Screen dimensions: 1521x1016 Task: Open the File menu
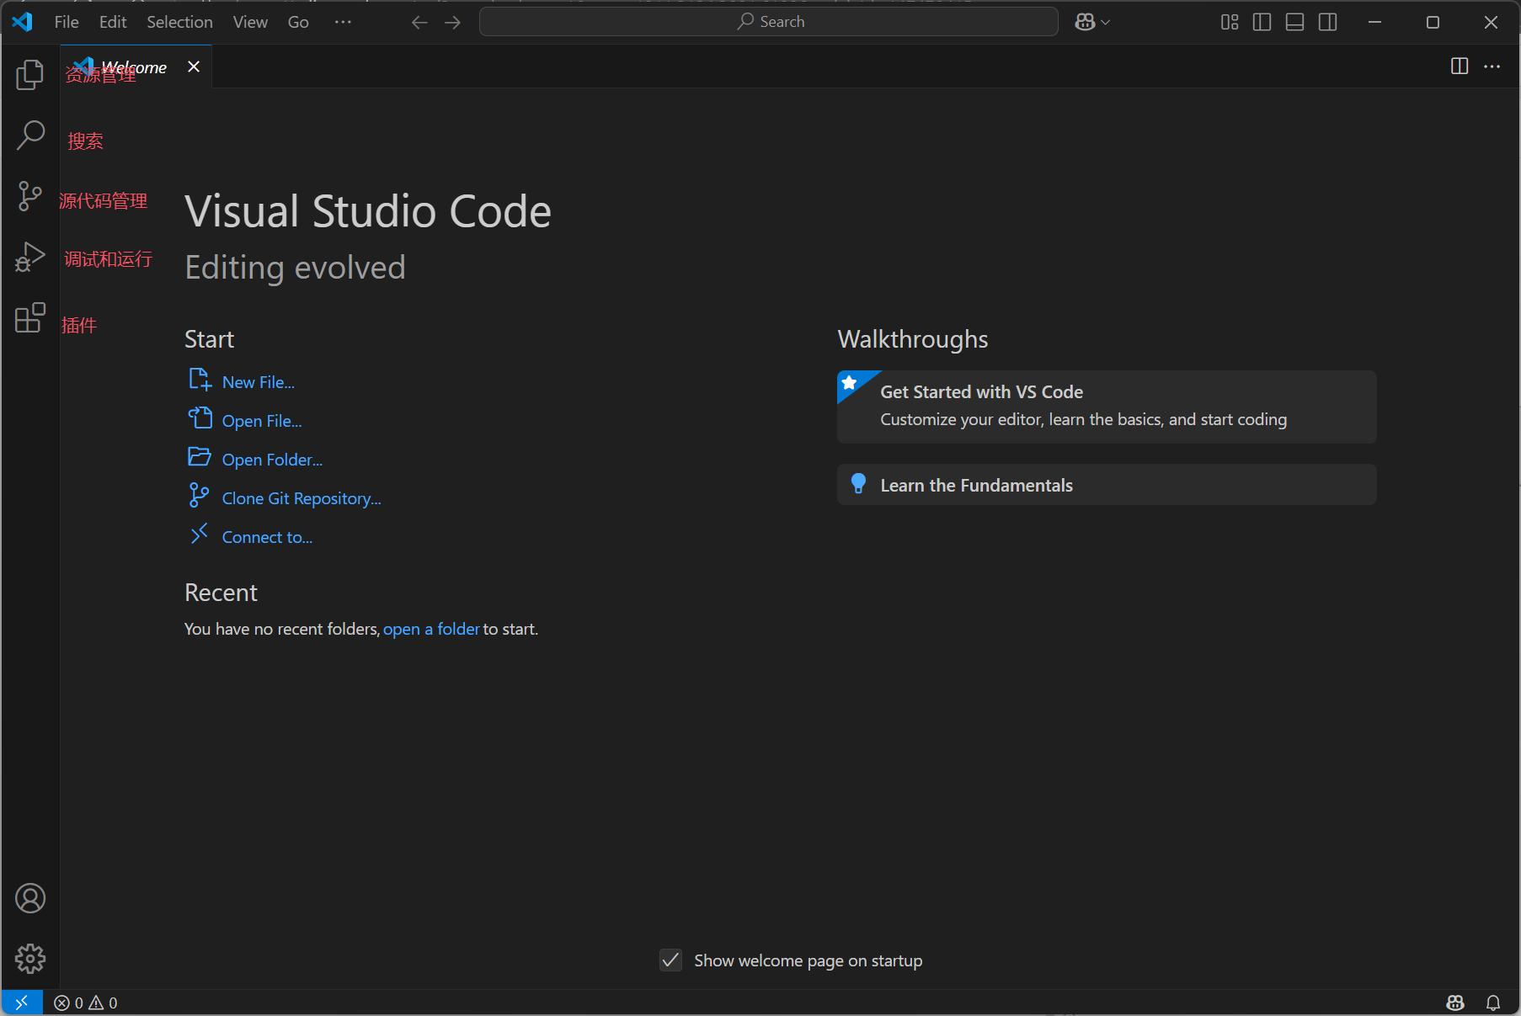(67, 22)
